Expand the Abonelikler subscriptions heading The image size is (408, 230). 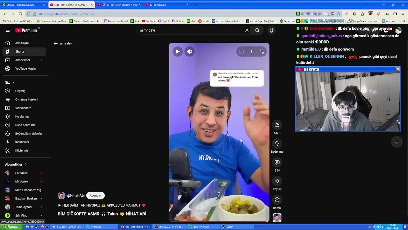[16, 165]
